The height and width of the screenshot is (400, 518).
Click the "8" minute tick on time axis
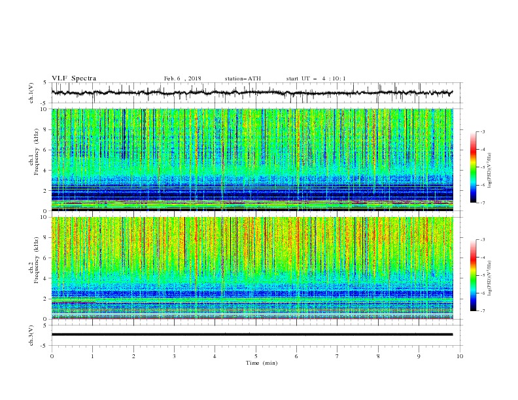(378, 356)
